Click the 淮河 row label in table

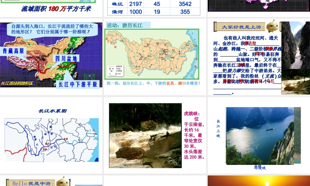[x=117, y=12]
